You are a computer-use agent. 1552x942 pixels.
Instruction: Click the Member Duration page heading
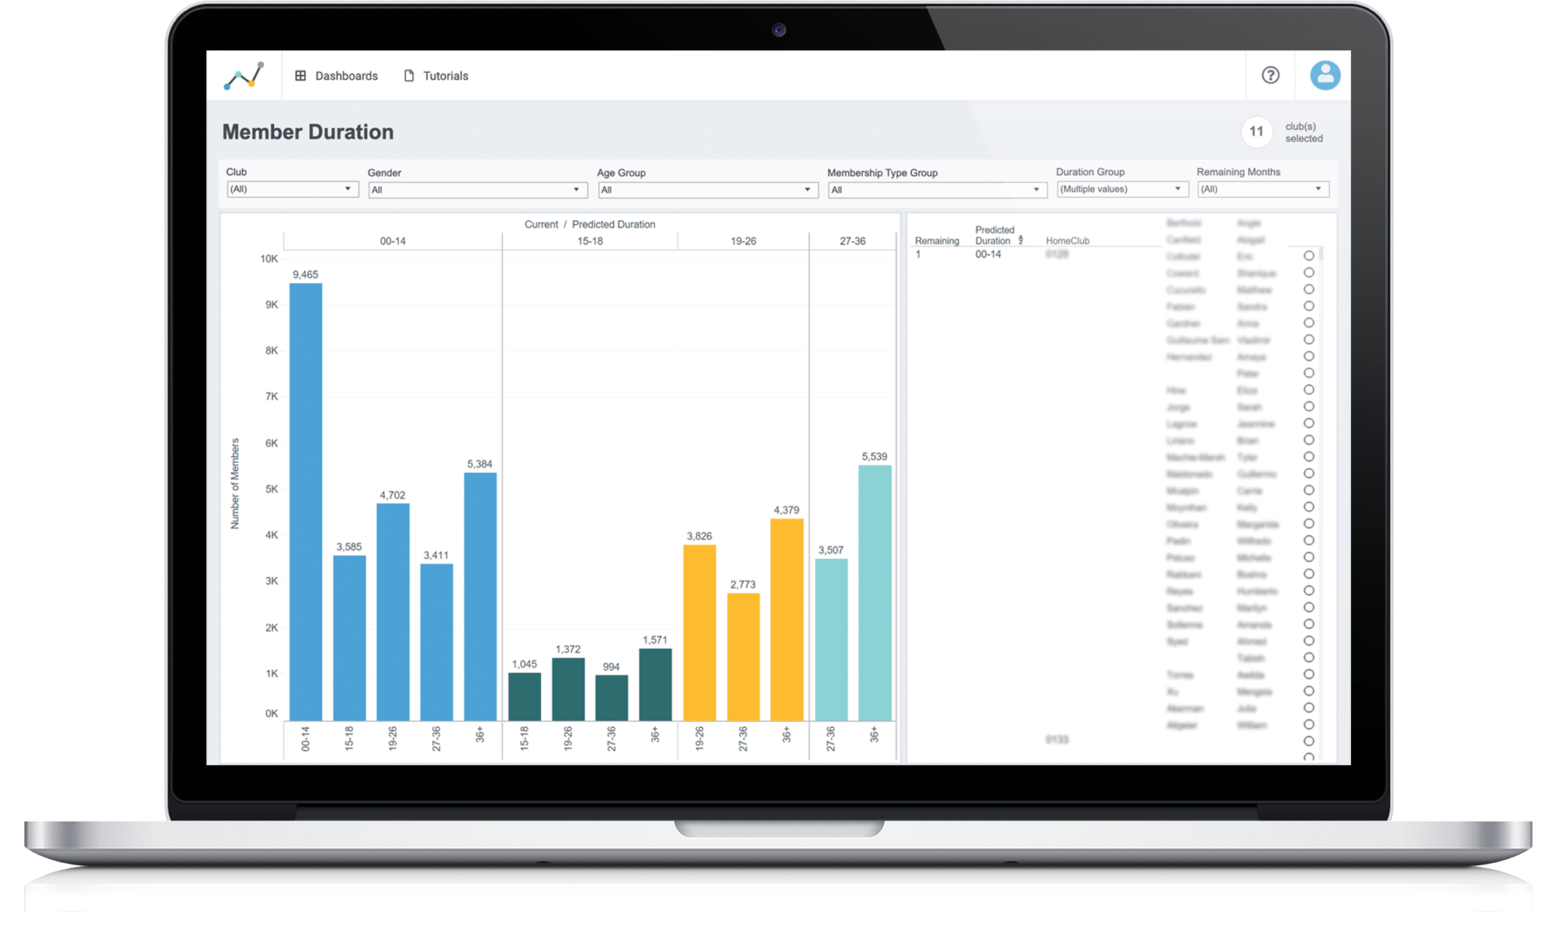(x=308, y=132)
